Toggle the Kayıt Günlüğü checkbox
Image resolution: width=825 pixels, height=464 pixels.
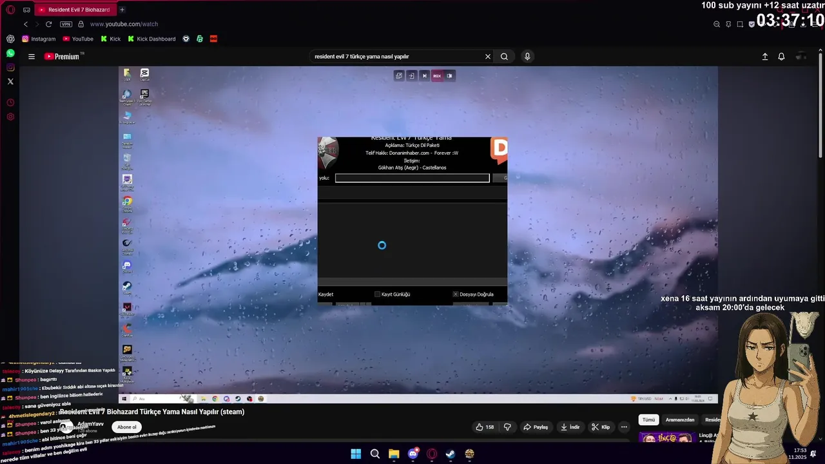tap(378, 295)
